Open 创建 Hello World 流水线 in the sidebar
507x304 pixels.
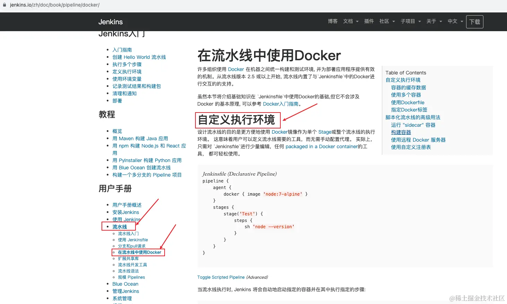click(139, 57)
